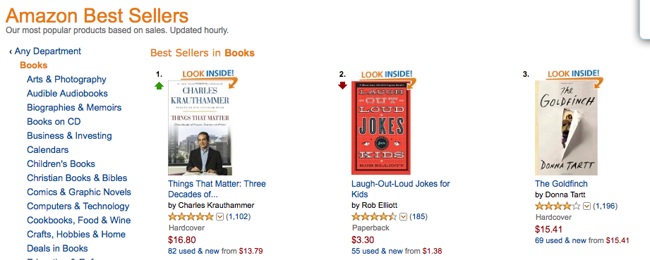The height and width of the screenshot is (260, 650).
Task: Click the star rating for The Goldfinch
Action: [558, 206]
